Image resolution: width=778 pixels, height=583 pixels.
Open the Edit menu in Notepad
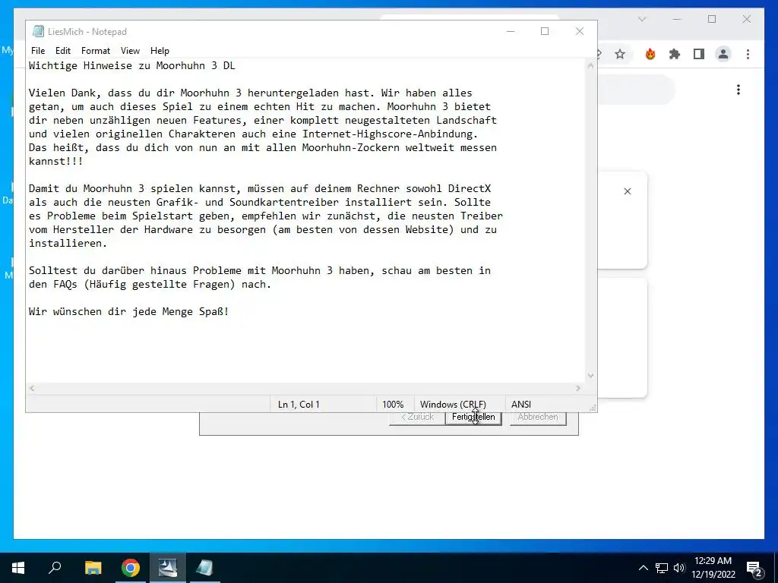click(x=62, y=51)
